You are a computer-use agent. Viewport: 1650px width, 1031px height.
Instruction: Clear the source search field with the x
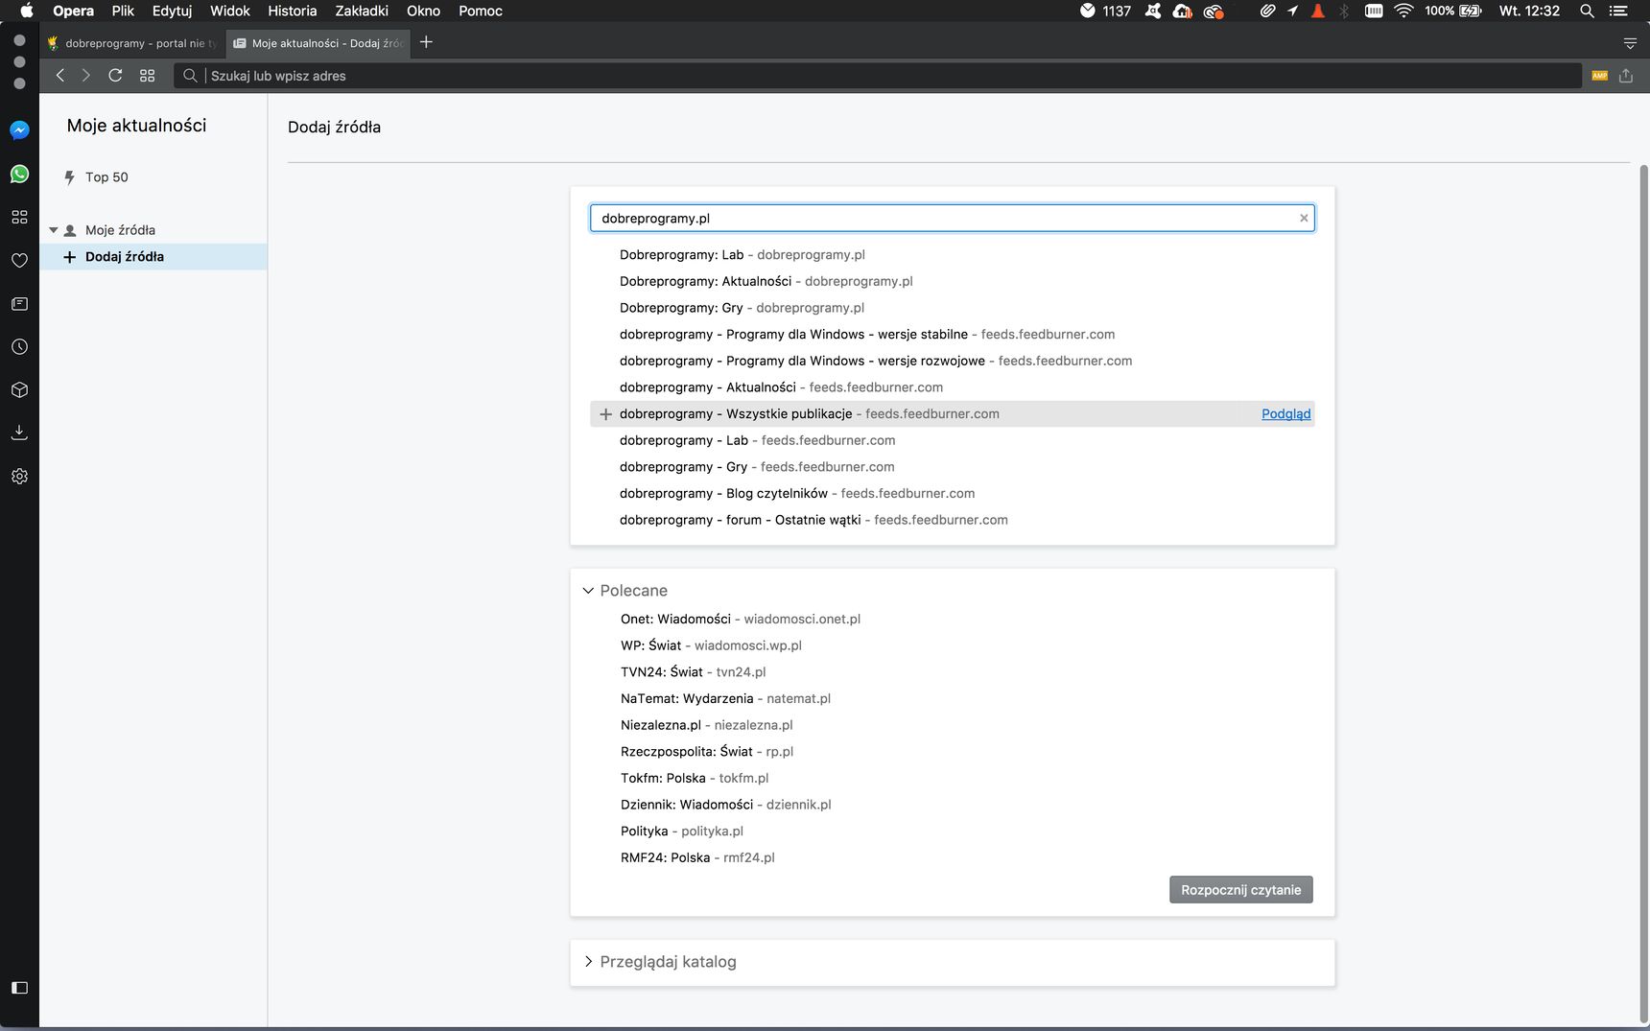coord(1304,218)
